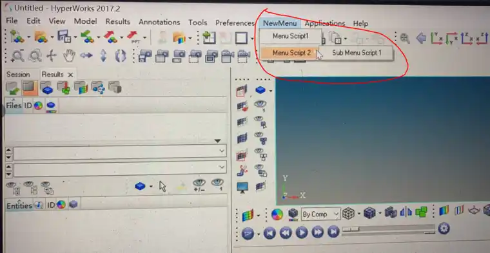Click the Section Cut icon

406,212
